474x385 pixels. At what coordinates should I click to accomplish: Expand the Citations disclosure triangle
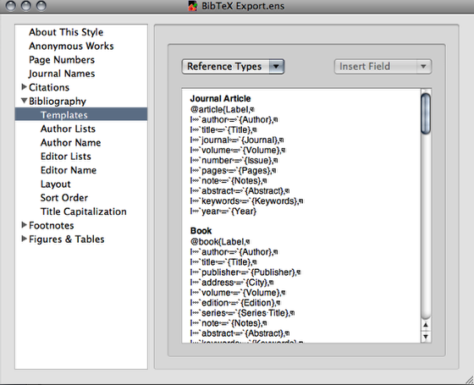pyautogui.click(x=25, y=87)
